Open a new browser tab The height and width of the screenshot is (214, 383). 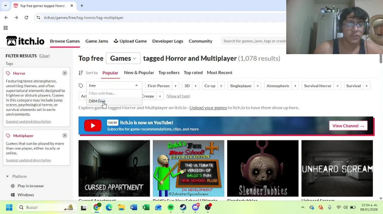pyautogui.click(x=82, y=6)
